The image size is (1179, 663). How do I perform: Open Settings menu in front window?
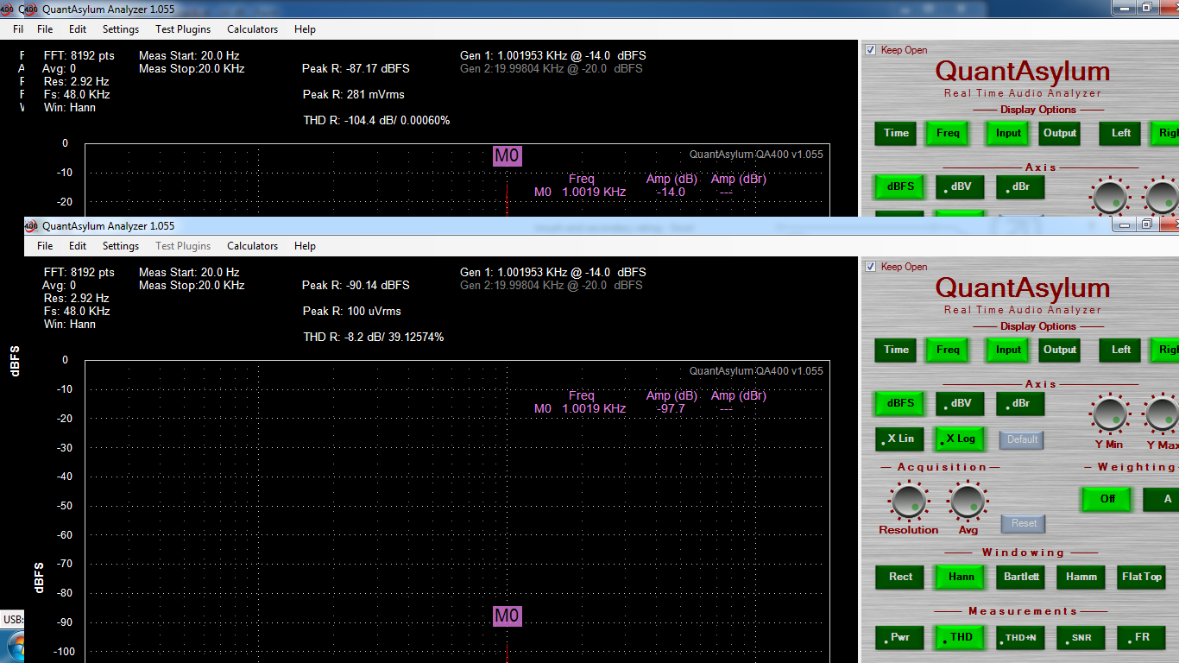click(121, 246)
